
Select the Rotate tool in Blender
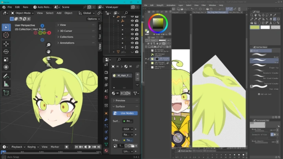[6, 51]
